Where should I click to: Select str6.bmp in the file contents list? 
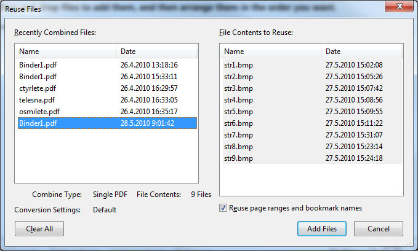click(x=238, y=123)
